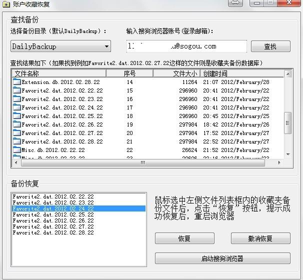
Task: Click the 启动搜狗浏览器 launch button
Action: click(x=222, y=258)
